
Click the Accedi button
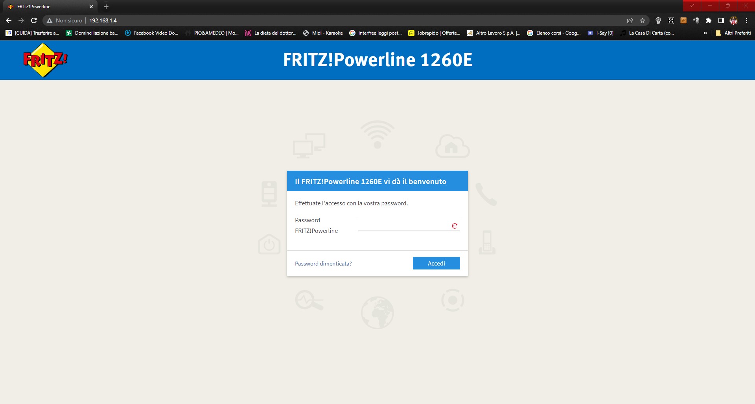coord(436,263)
